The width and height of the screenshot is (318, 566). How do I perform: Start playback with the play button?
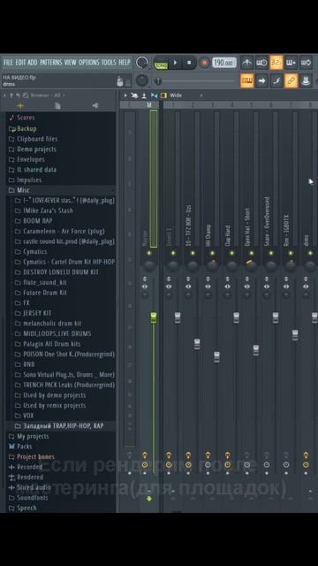pyautogui.click(x=175, y=63)
